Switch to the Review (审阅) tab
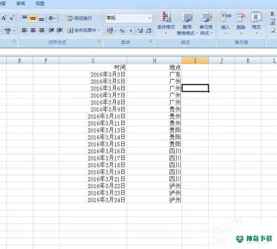 click(20, 3)
